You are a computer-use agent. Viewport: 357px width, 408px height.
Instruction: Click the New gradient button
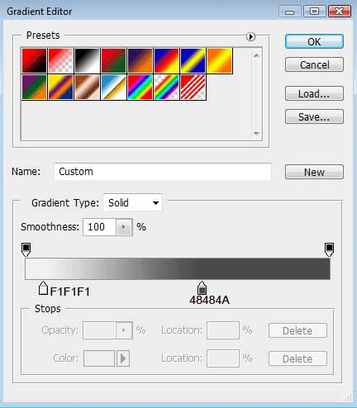314,172
